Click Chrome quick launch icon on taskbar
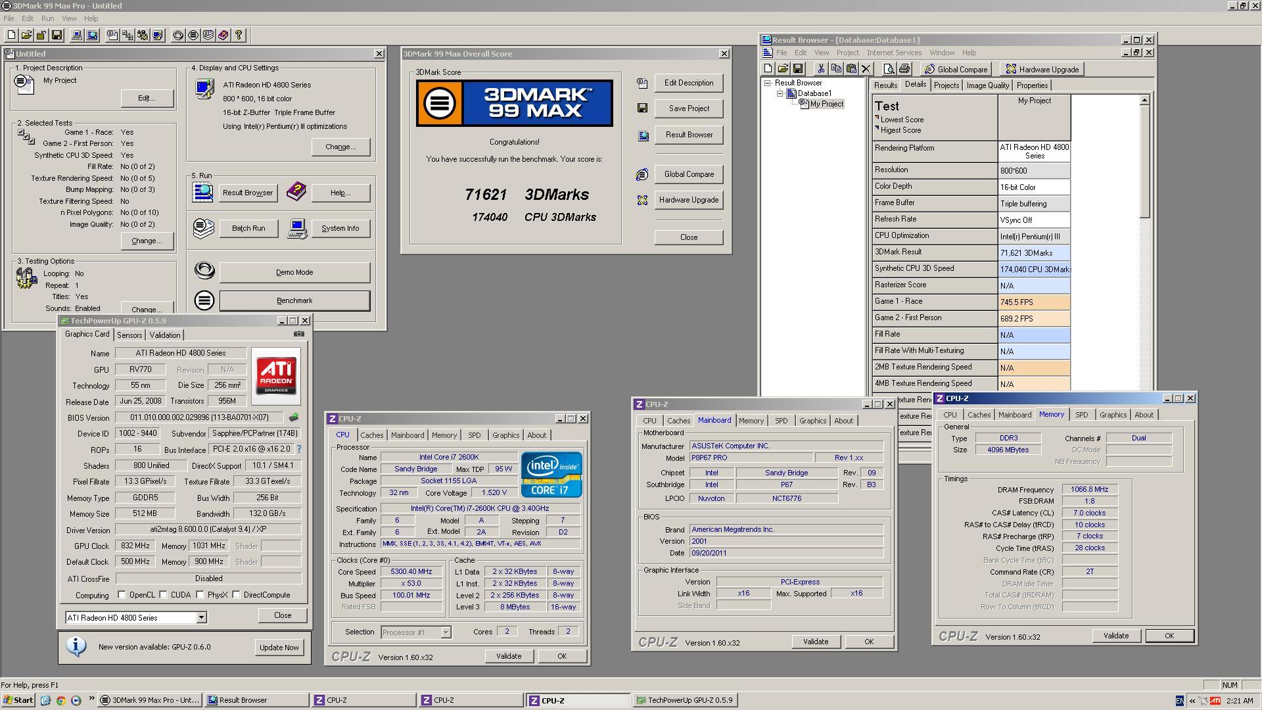Image resolution: width=1262 pixels, height=710 pixels. click(x=60, y=700)
